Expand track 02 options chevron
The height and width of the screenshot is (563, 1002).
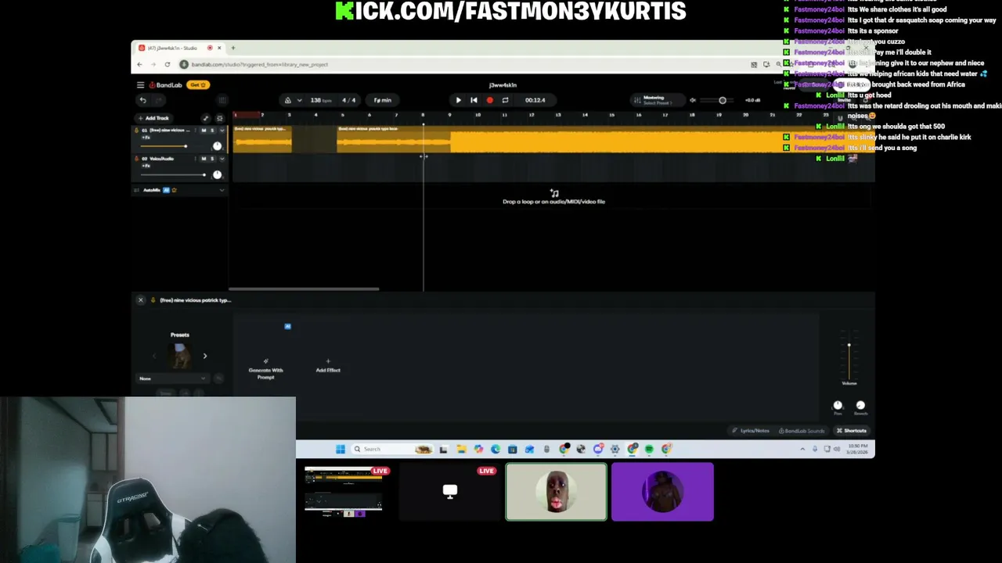[222, 159]
